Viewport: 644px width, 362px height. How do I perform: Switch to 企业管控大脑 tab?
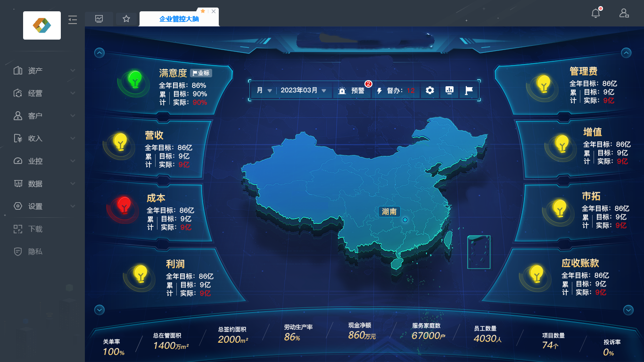coord(179,19)
